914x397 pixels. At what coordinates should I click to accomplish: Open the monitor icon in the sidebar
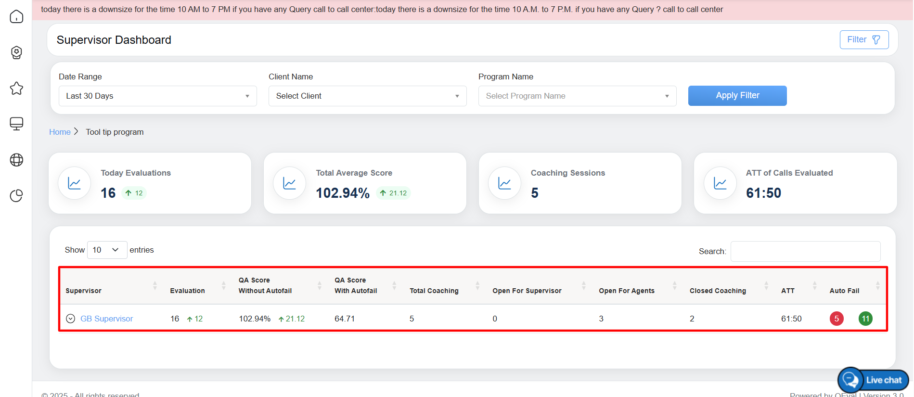(16, 124)
